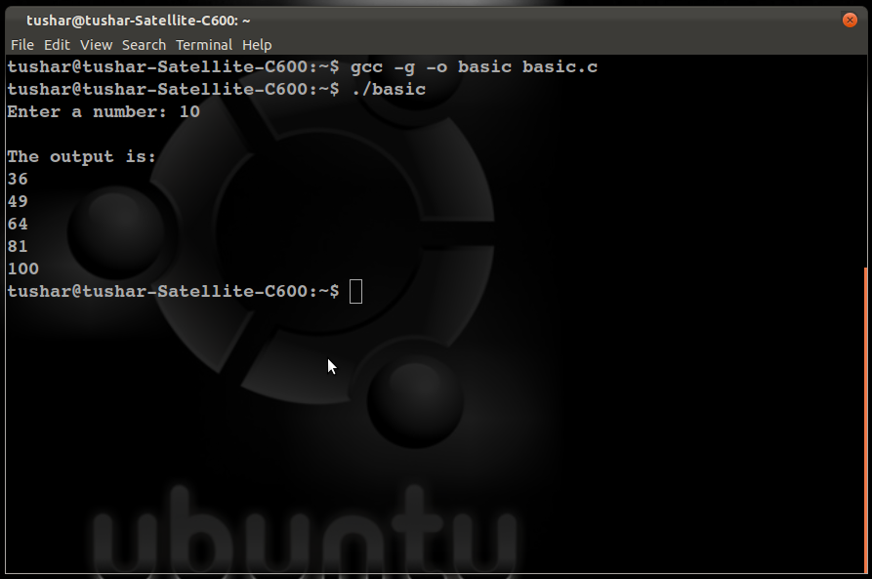The width and height of the screenshot is (872, 579).
Task: Click the 'The output is:' line
Action: pos(81,157)
